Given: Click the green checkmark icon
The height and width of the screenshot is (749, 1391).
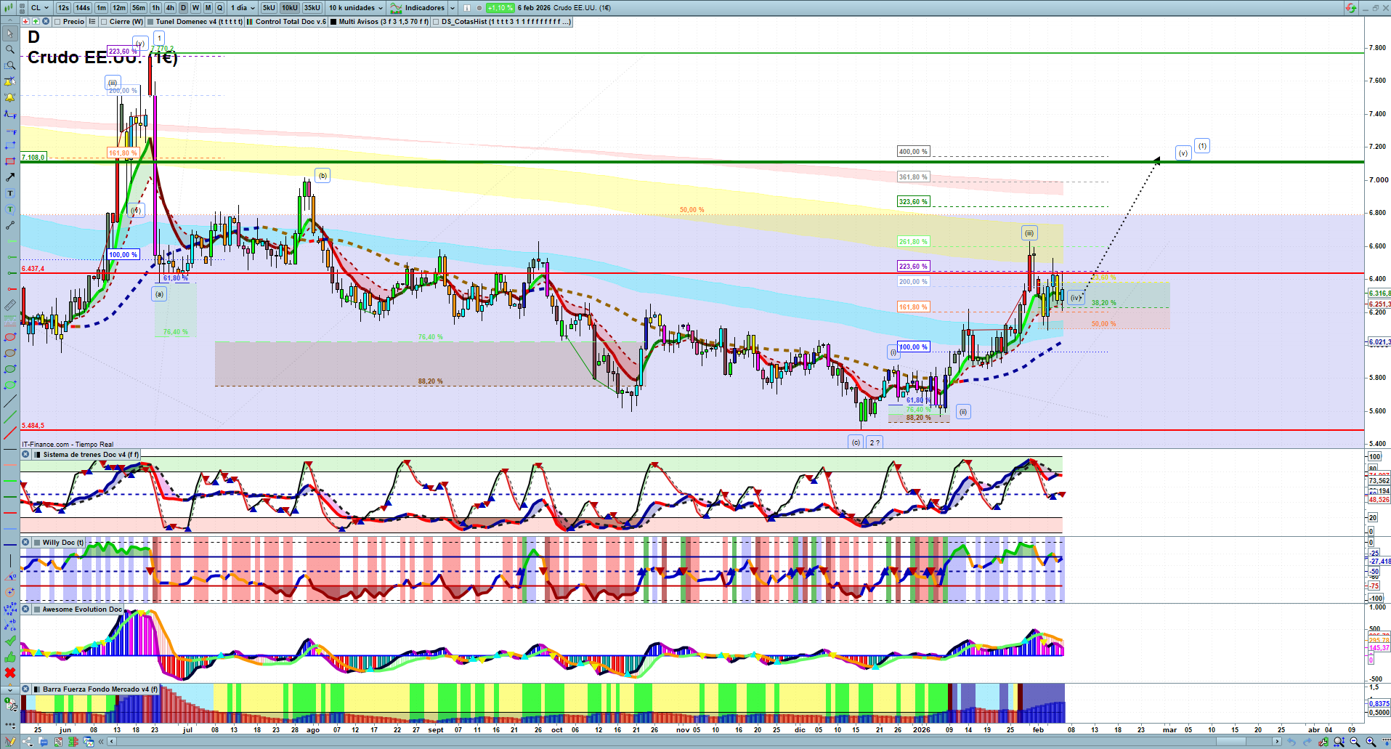Looking at the screenshot, I should click(10, 641).
